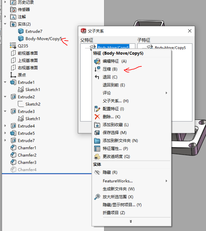Click the 上视基准面 plane icon
The height and width of the screenshot is (231, 206).
pyautogui.click(x=13, y=60)
